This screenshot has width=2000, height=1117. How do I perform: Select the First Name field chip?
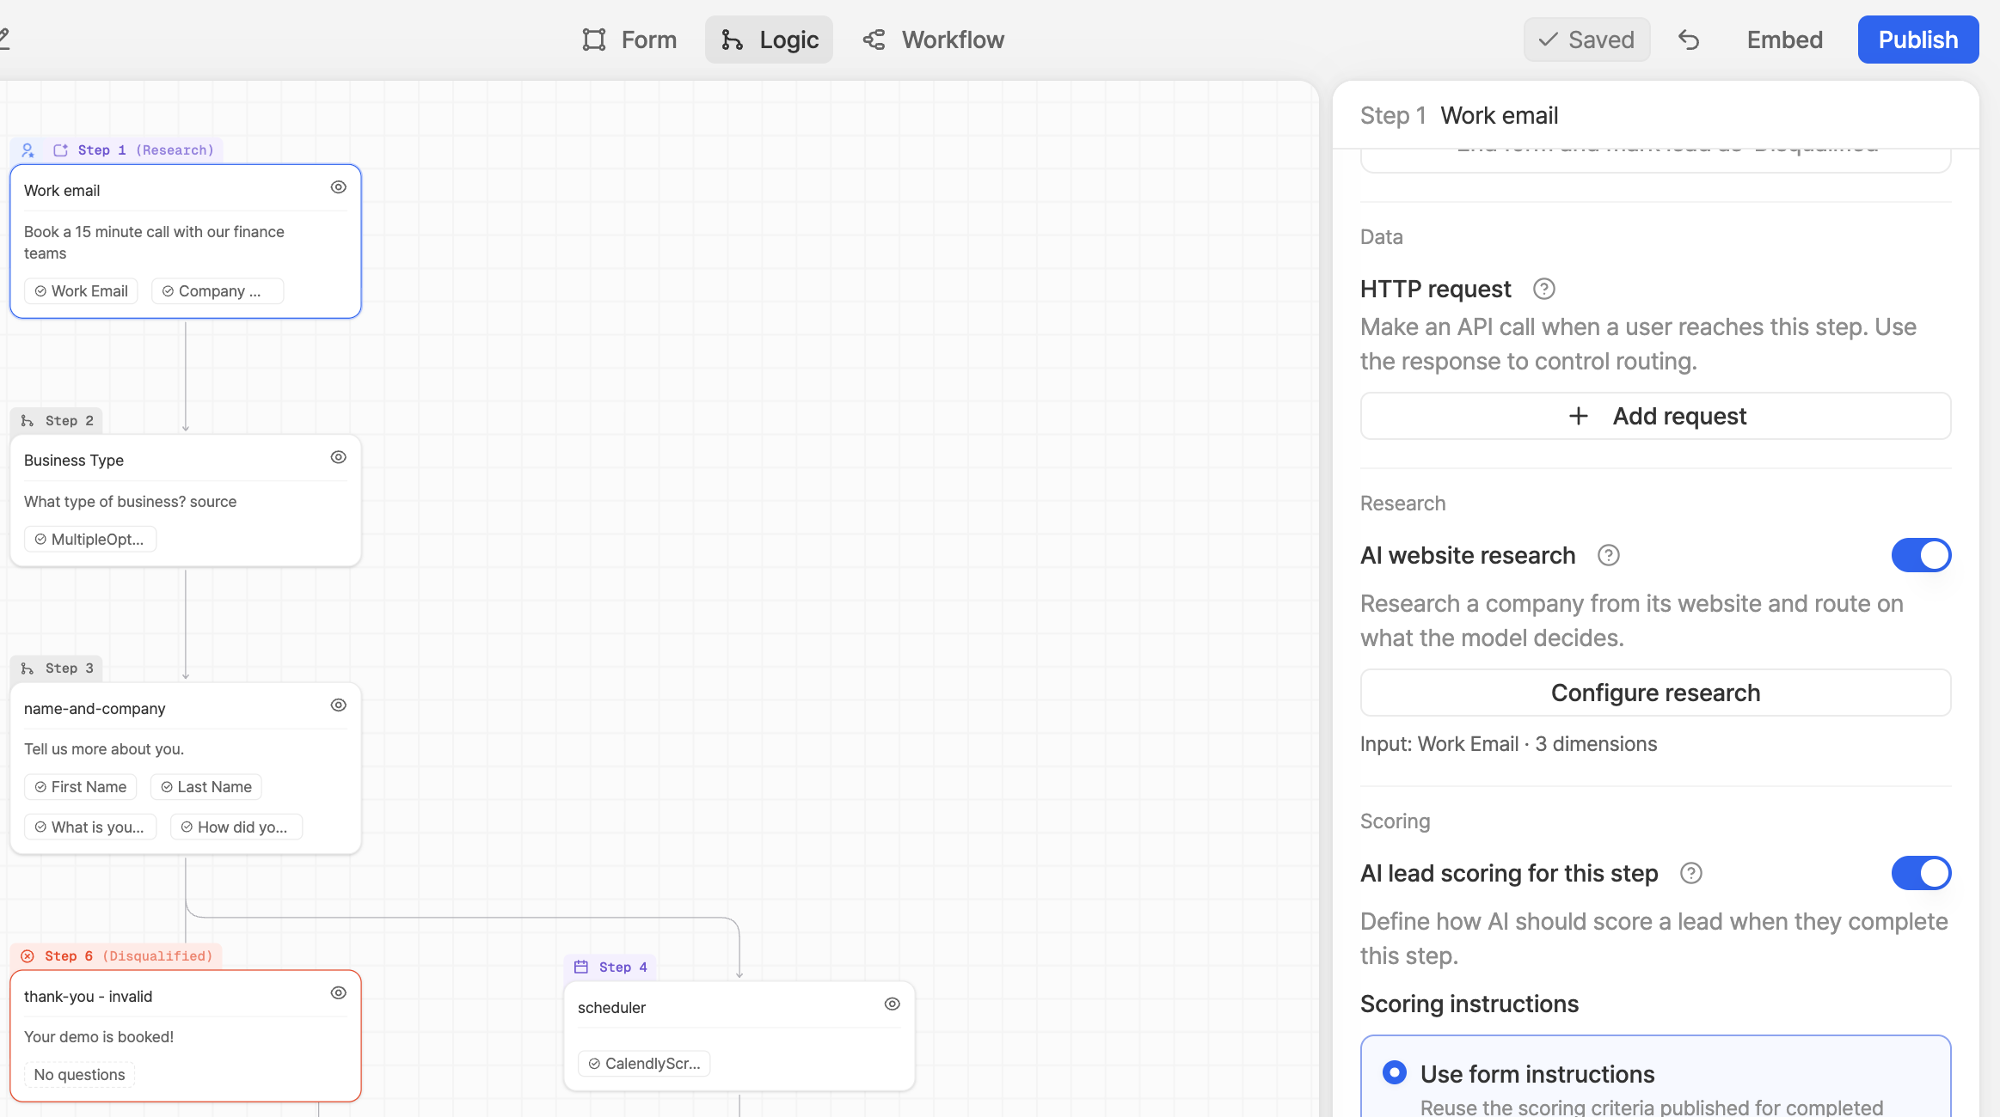pos(80,787)
